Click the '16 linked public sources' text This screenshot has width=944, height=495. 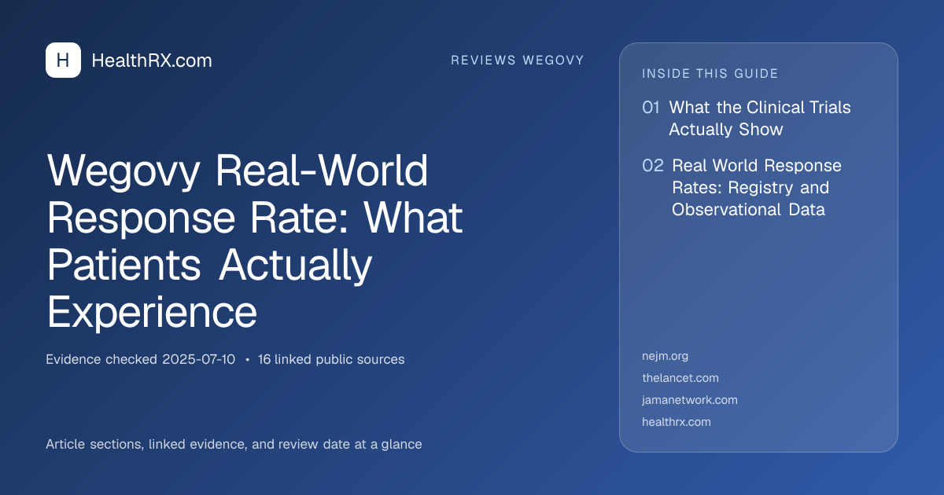coord(331,360)
